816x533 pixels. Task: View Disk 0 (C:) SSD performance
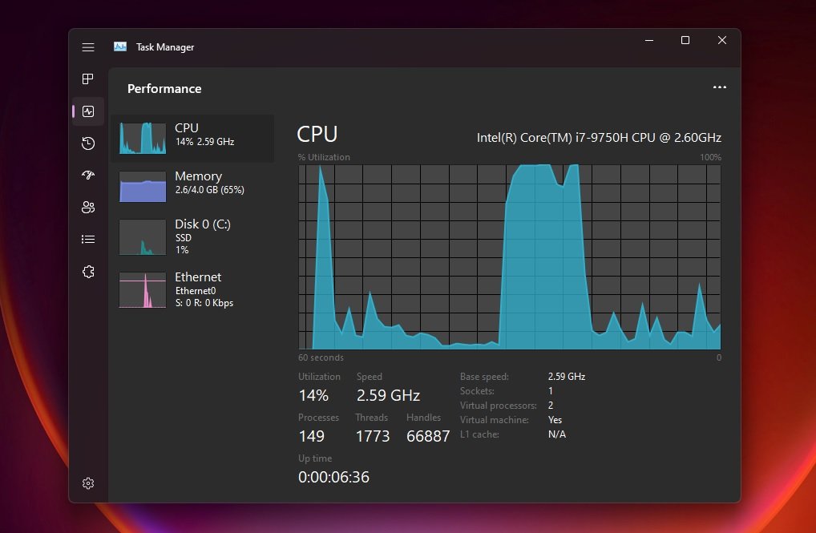192,236
